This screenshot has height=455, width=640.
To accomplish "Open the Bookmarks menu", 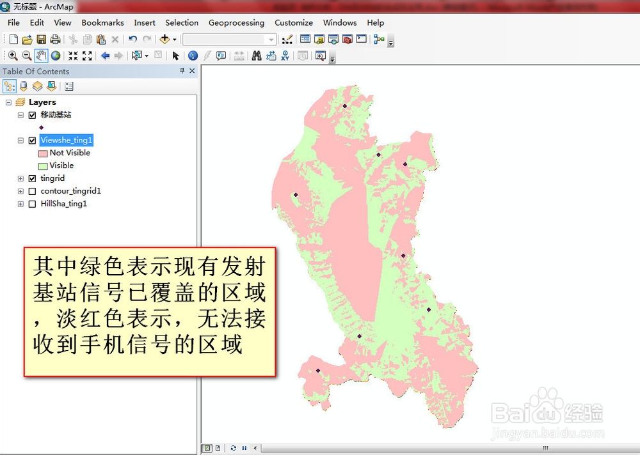I will (102, 23).
